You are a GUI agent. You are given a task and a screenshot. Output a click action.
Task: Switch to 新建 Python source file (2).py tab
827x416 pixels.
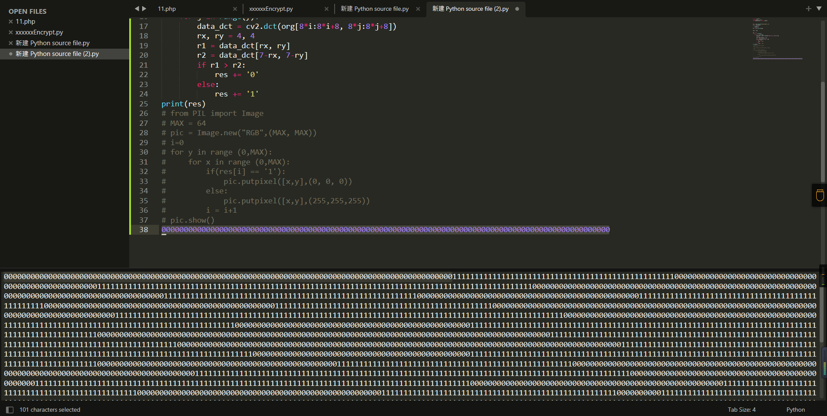tap(470, 9)
